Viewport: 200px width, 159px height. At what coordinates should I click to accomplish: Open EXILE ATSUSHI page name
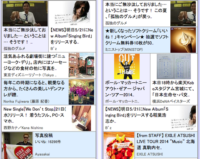tap(150, 154)
